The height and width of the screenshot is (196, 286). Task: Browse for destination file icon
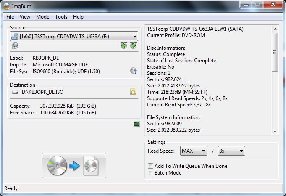point(133,92)
